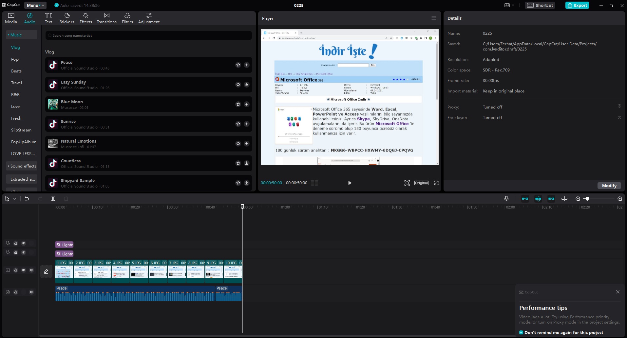627x338 pixels.
Task: Close the Performance tips popup
Action: point(617,292)
